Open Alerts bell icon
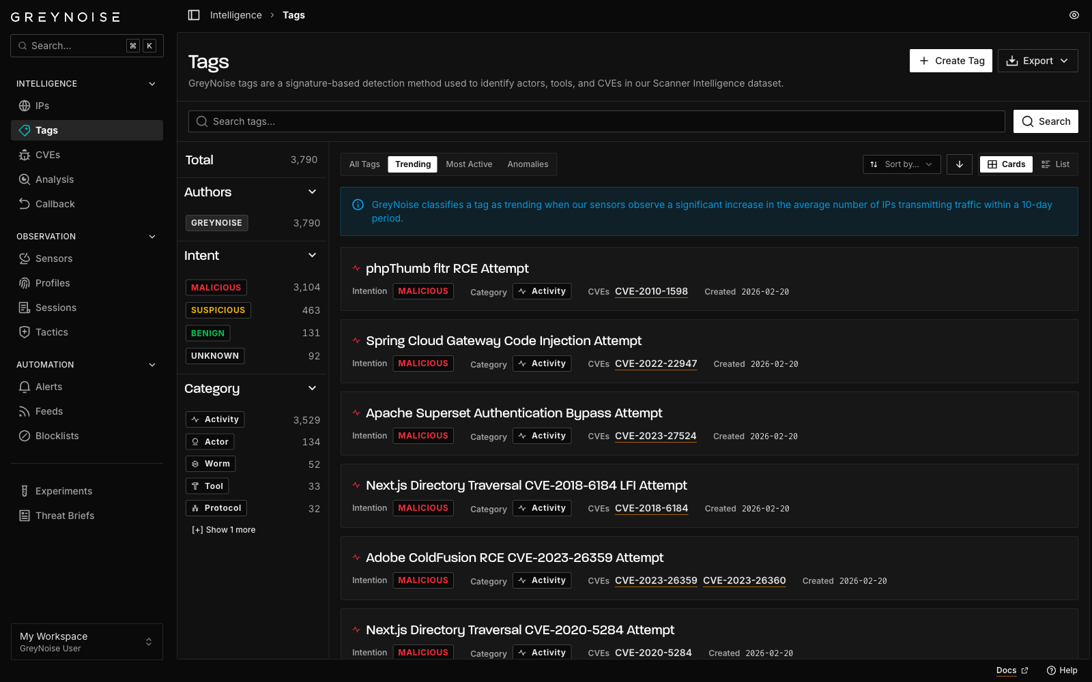This screenshot has width=1092, height=682. (x=25, y=387)
